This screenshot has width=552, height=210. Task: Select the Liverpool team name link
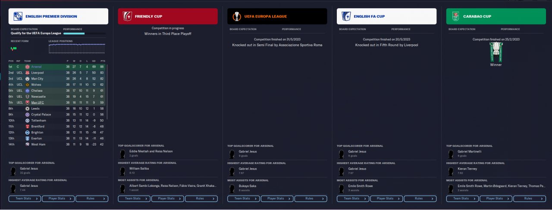tap(38, 73)
